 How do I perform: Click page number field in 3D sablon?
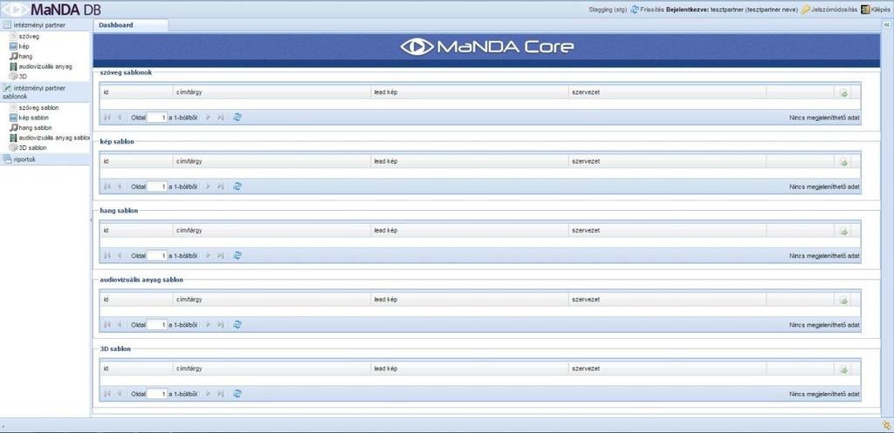click(157, 393)
